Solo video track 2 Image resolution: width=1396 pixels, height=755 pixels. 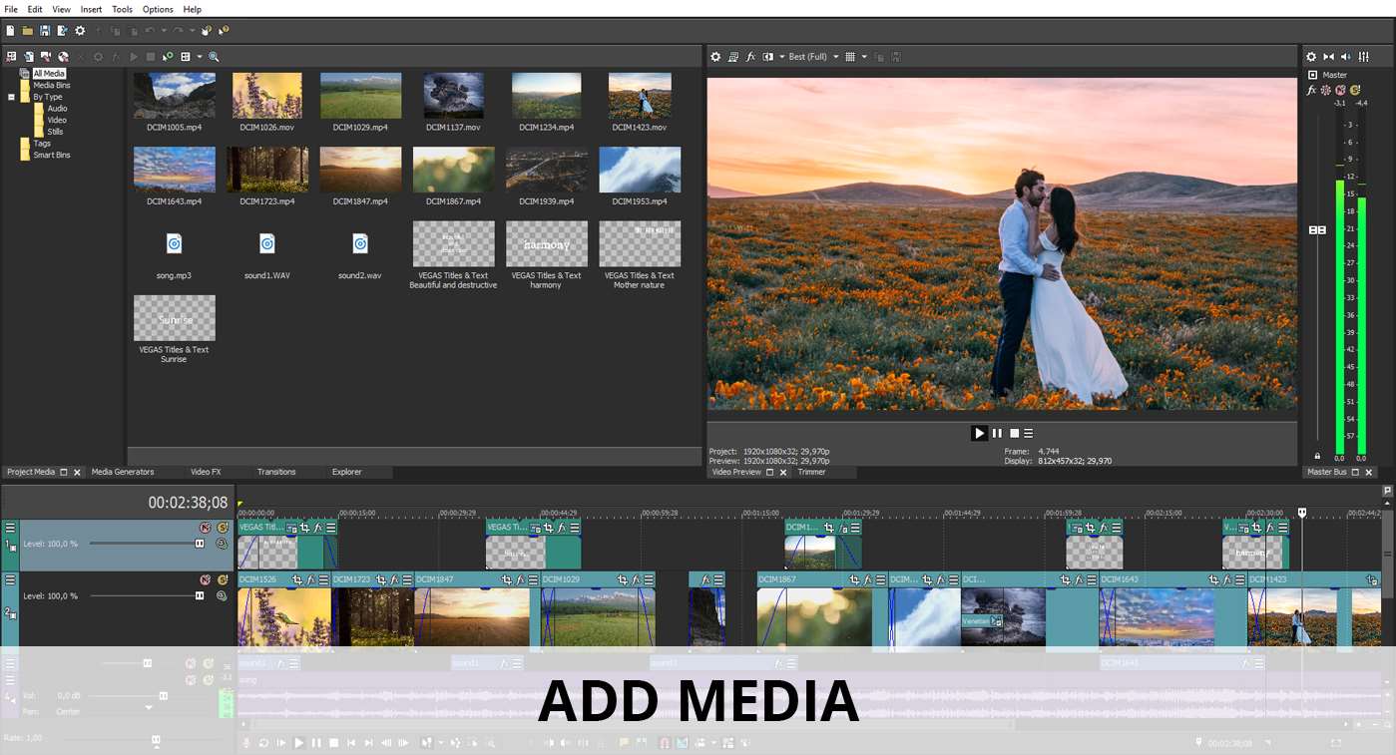223,579
